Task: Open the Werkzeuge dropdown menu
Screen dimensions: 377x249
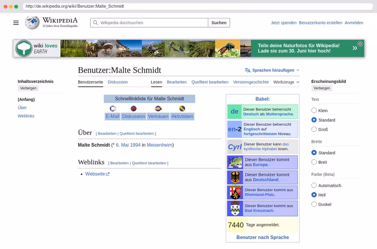Action: (x=286, y=82)
